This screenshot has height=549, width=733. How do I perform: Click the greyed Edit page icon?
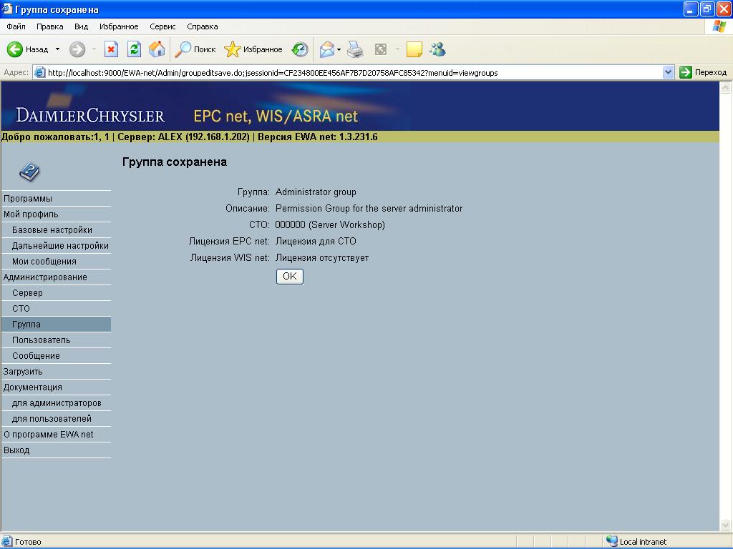click(381, 49)
